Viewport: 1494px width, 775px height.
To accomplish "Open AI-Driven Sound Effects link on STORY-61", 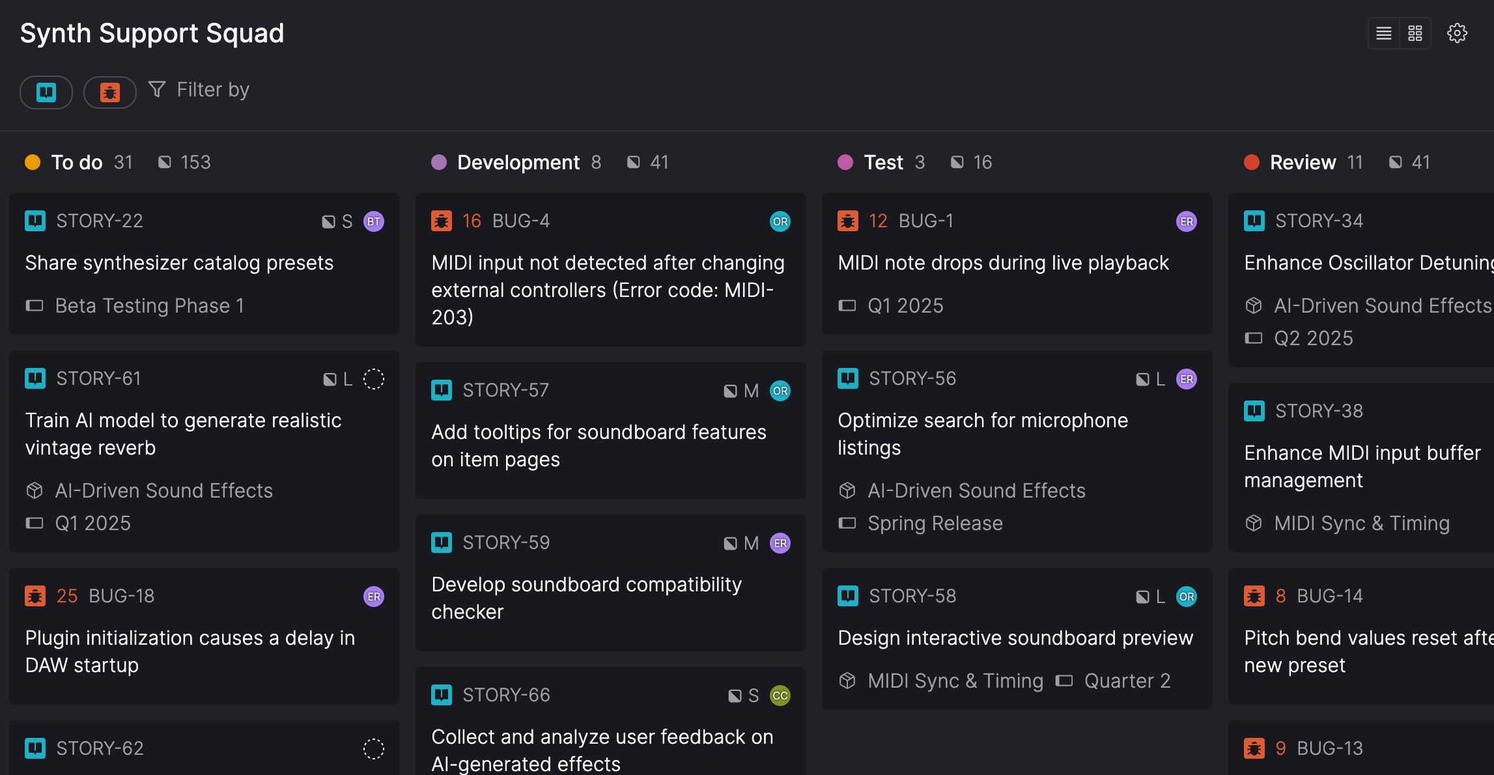I will pyautogui.click(x=163, y=490).
